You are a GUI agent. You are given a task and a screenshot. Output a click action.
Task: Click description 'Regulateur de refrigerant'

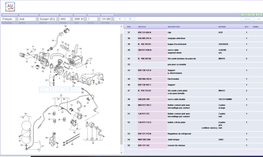(x=179, y=134)
